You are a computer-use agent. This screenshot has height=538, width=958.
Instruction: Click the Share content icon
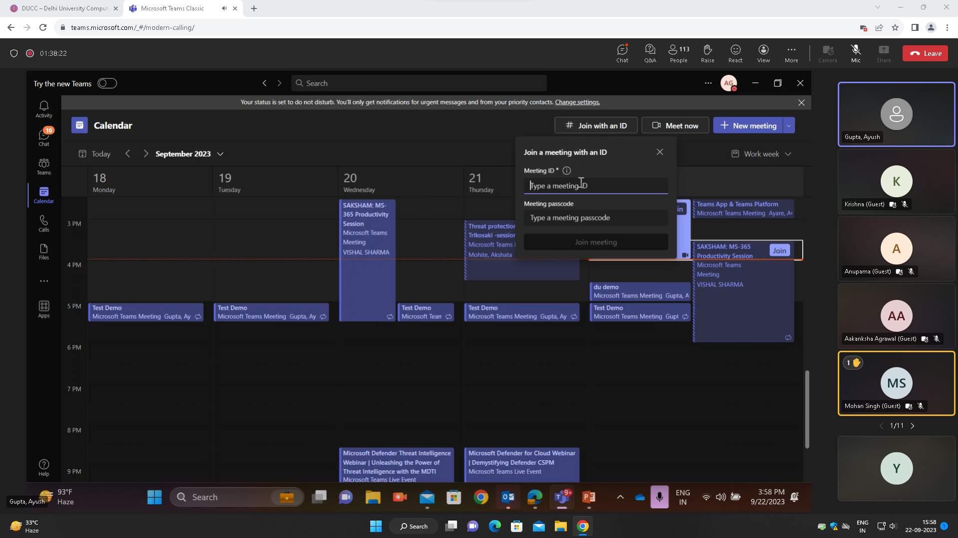[884, 53]
